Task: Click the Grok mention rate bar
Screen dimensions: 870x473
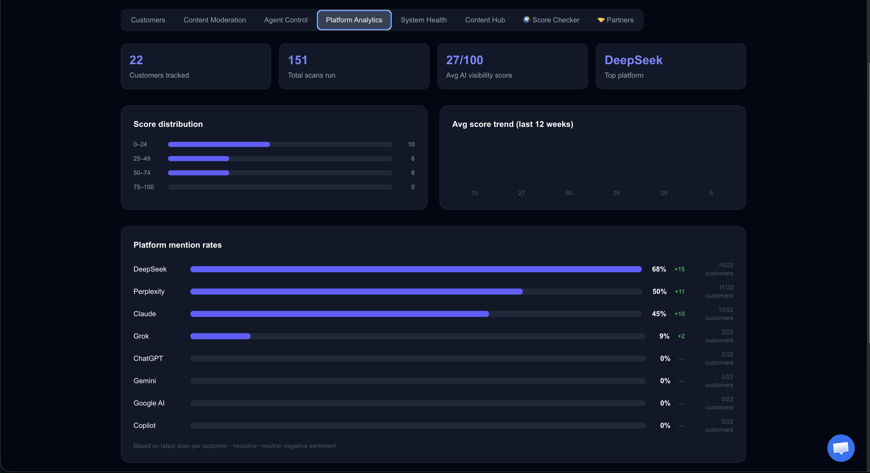Action: point(418,336)
